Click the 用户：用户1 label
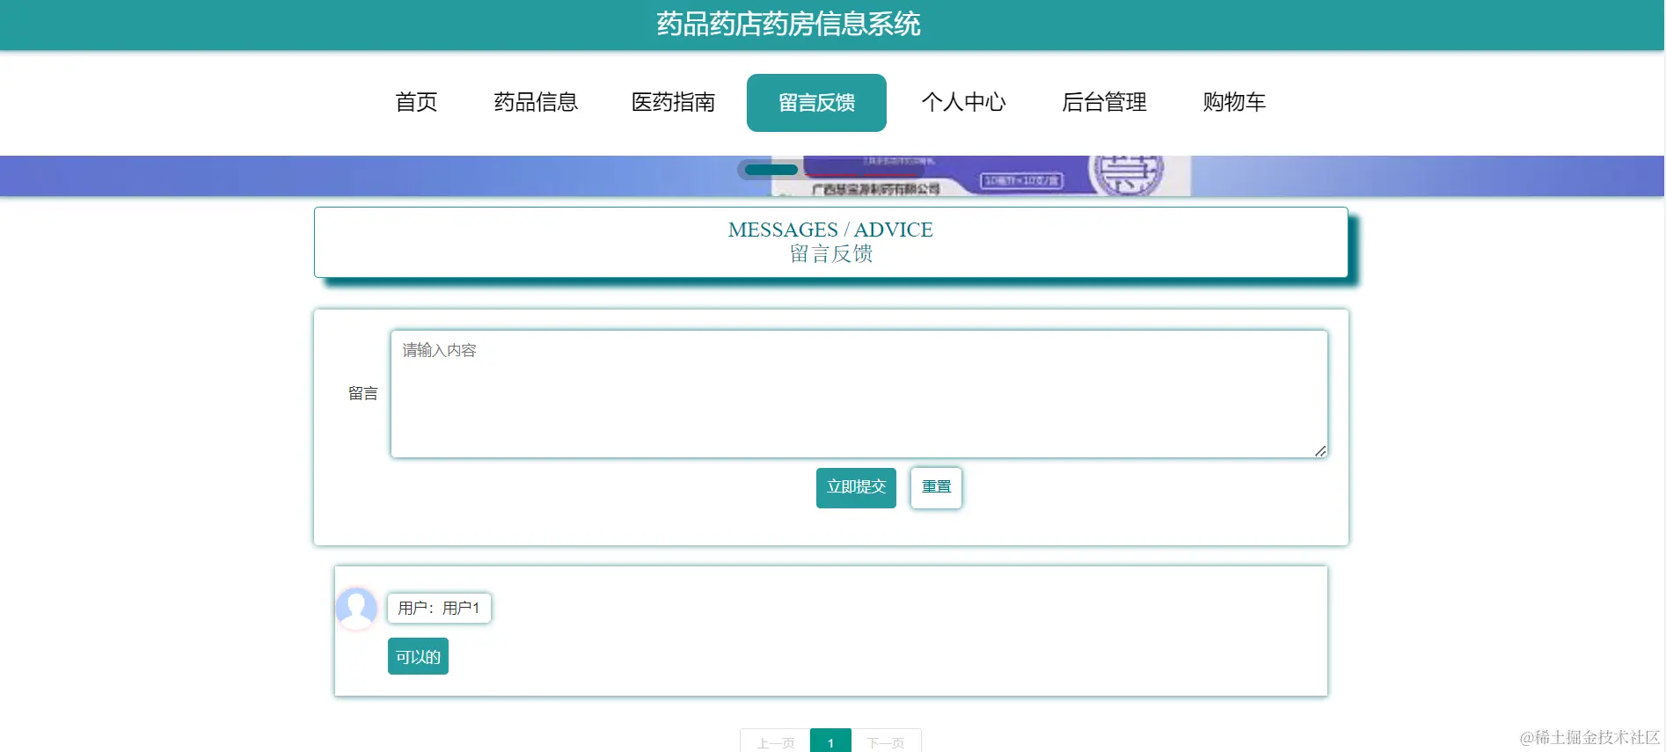This screenshot has height=752, width=1666. tap(439, 608)
